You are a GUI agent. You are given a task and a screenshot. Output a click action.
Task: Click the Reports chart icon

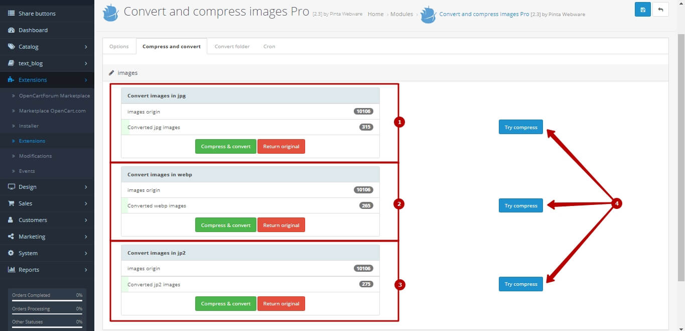[11, 270]
